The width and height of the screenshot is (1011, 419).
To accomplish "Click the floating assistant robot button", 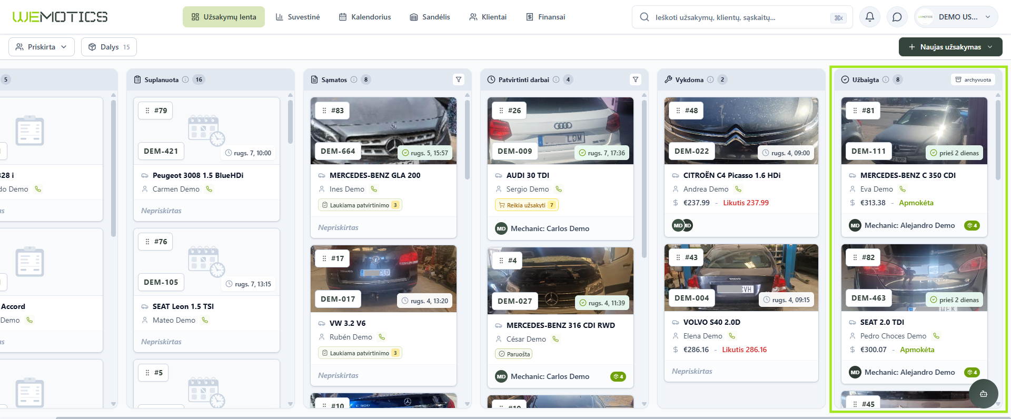I will pyautogui.click(x=983, y=394).
